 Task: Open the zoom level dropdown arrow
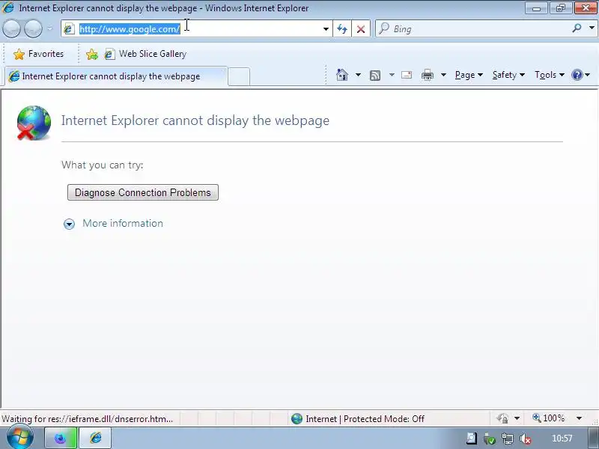pos(579,418)
